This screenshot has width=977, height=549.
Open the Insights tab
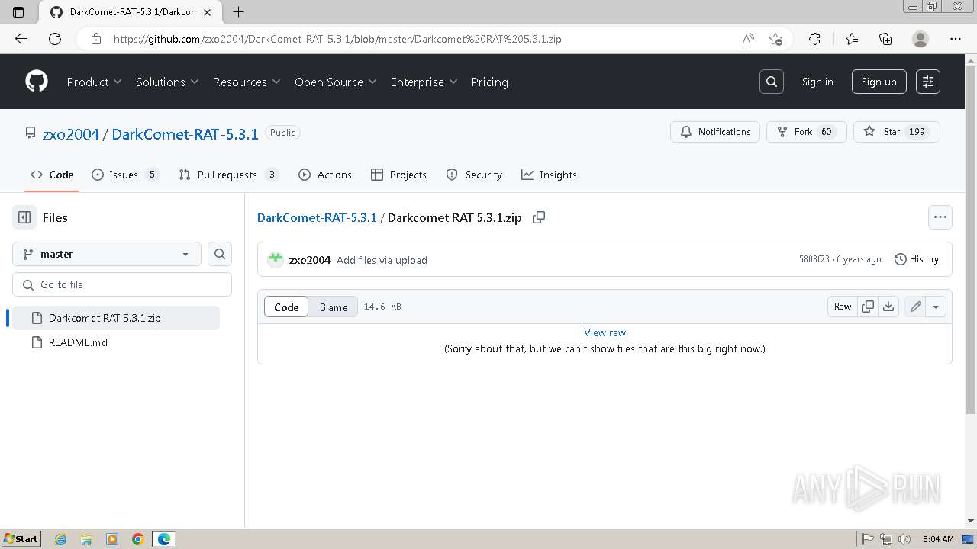(549, 175)
